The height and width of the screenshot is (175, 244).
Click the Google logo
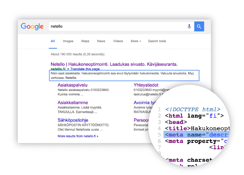click(32, 26)
